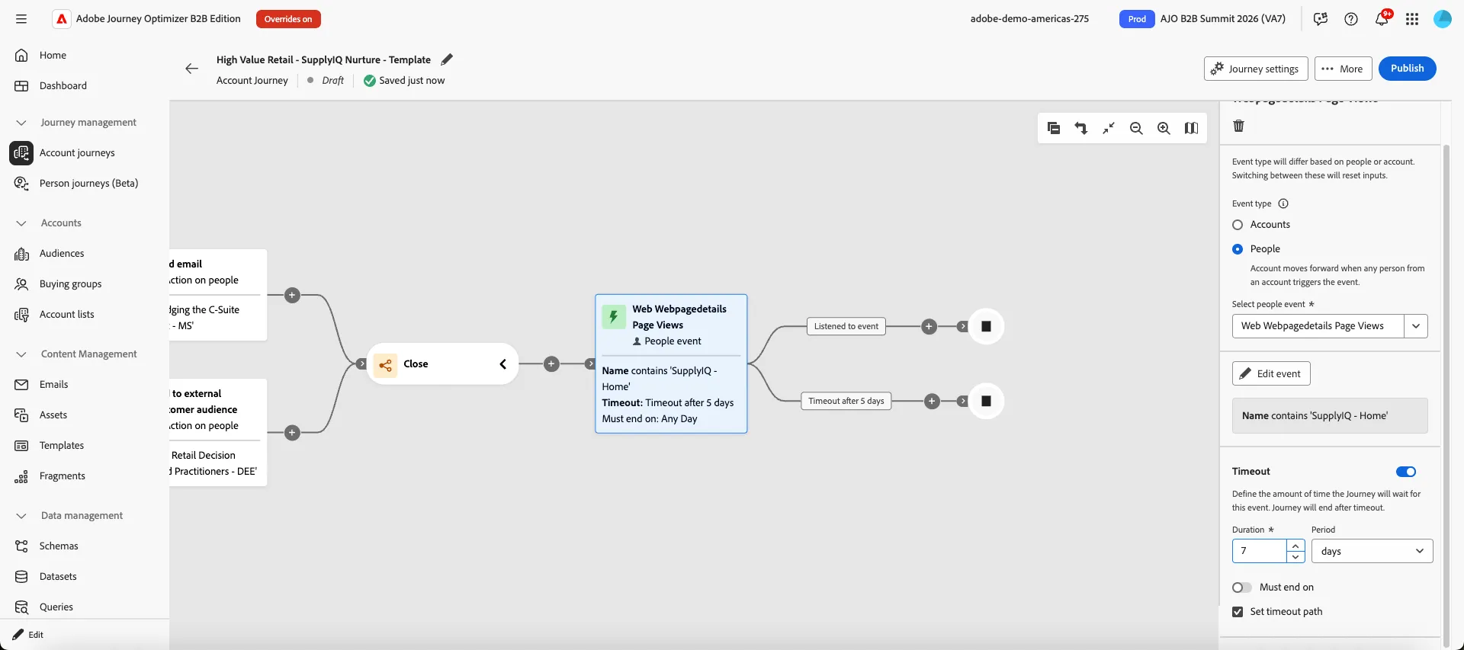Screen dimensions: 1464x650
Task: Zoom out on the canvas
Action: [x=1136, y=128]
